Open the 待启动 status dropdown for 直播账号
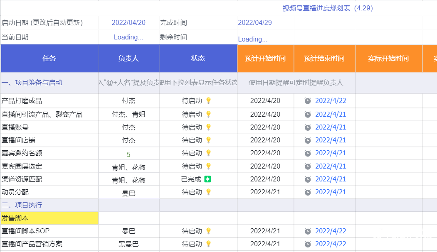Screen dimensions: 437x252 pos(198,127)
